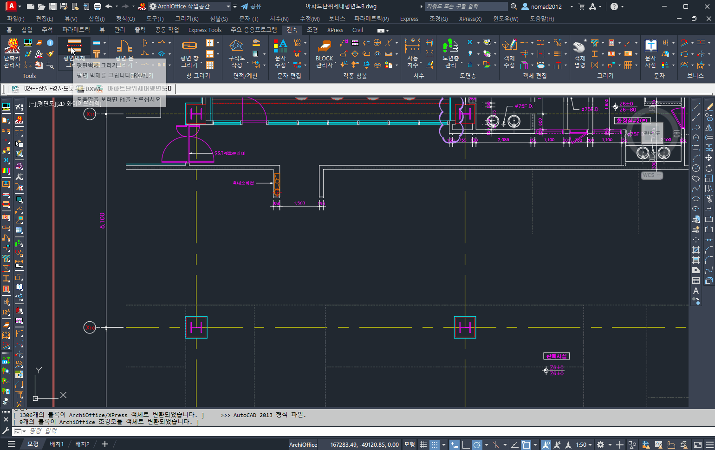Image resolution: width=715 pixels, height=450 pixels.
Task: Click the layer lock padlock icon
Action: [x=470, y=65]
